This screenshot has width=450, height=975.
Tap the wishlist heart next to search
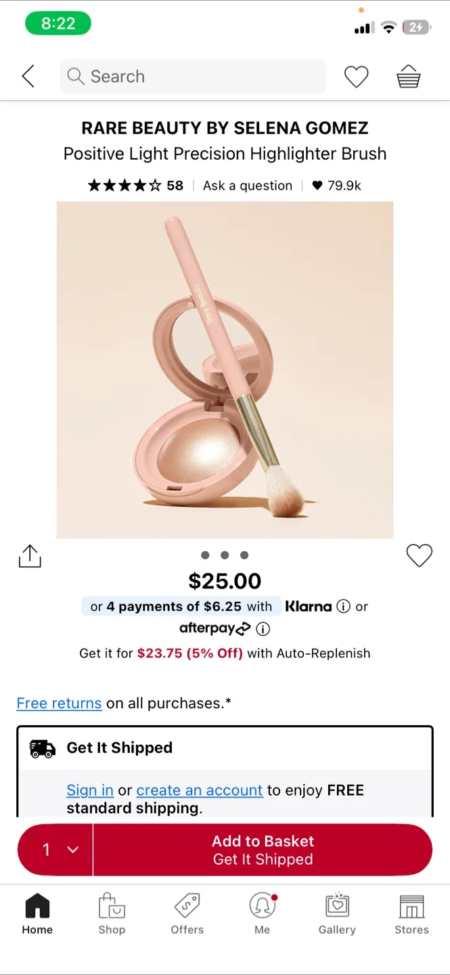pos(357,76)
